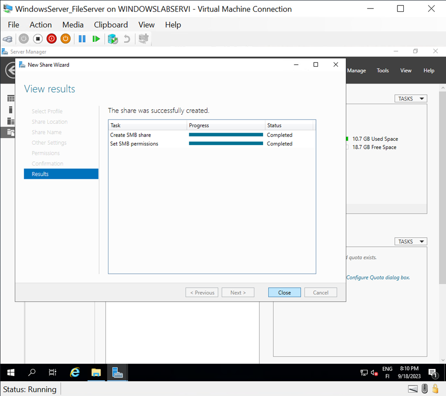Viewport: 446px width, 396px height.
Task: Turn off the virtual machine
Action: tap(38, 39)
